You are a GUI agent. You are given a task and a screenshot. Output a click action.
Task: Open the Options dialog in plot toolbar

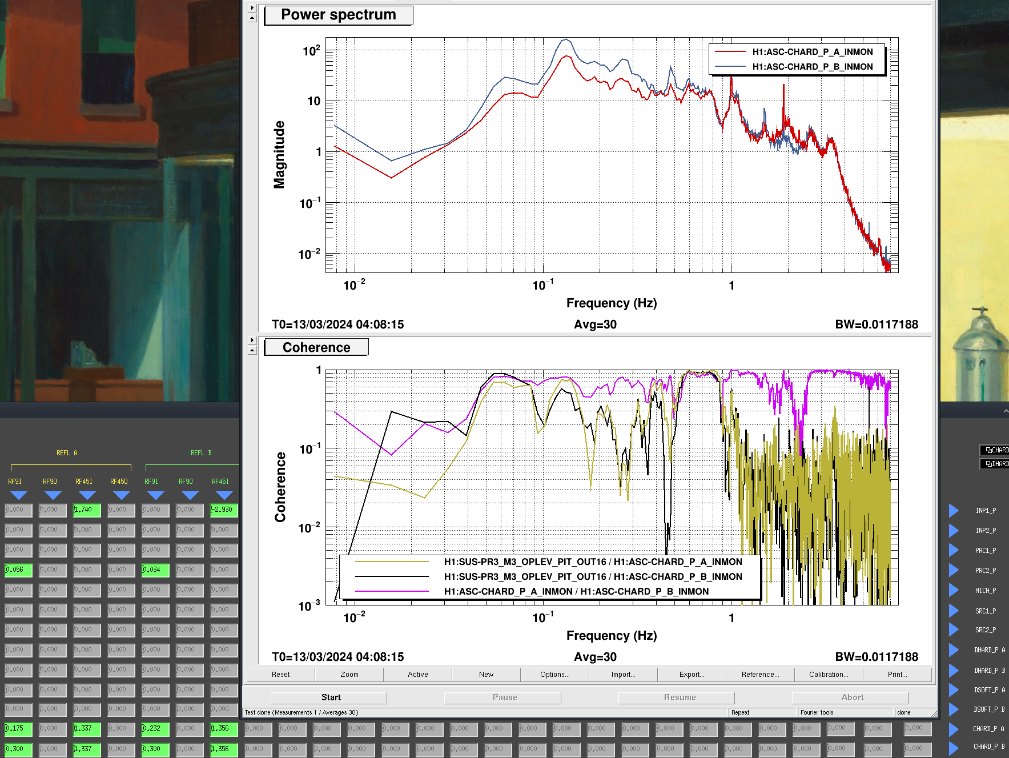click(554, 675)
